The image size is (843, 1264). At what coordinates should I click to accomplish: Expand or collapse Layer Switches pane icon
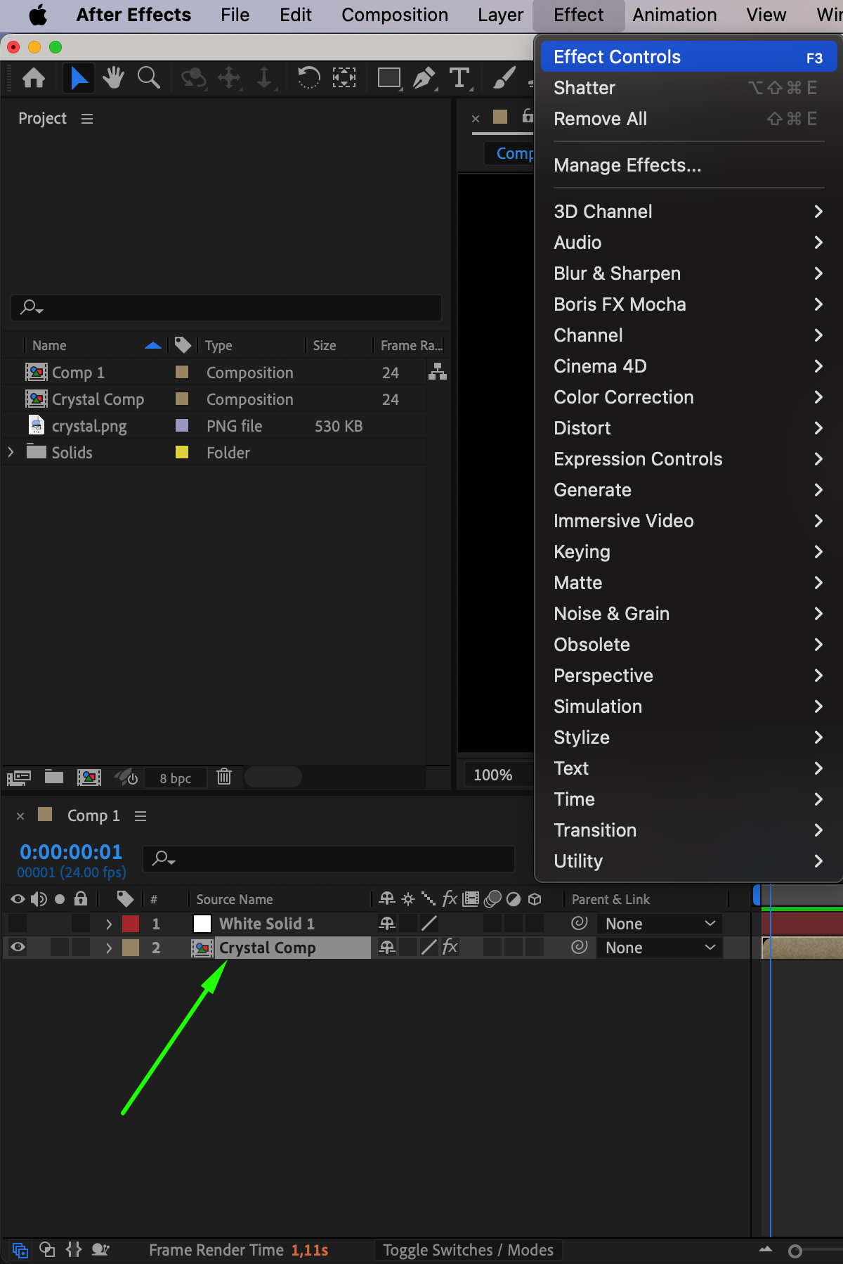point(20,1250)
